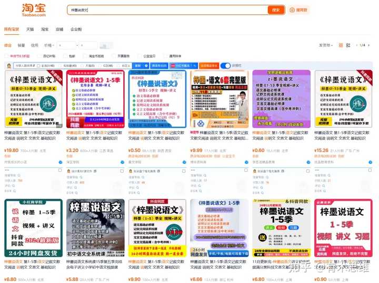The width and height of the screenshot is (379, 283).
Task: Click the blue Wangwang chat icon for ¥3.20 item
Action: (123, 162)
